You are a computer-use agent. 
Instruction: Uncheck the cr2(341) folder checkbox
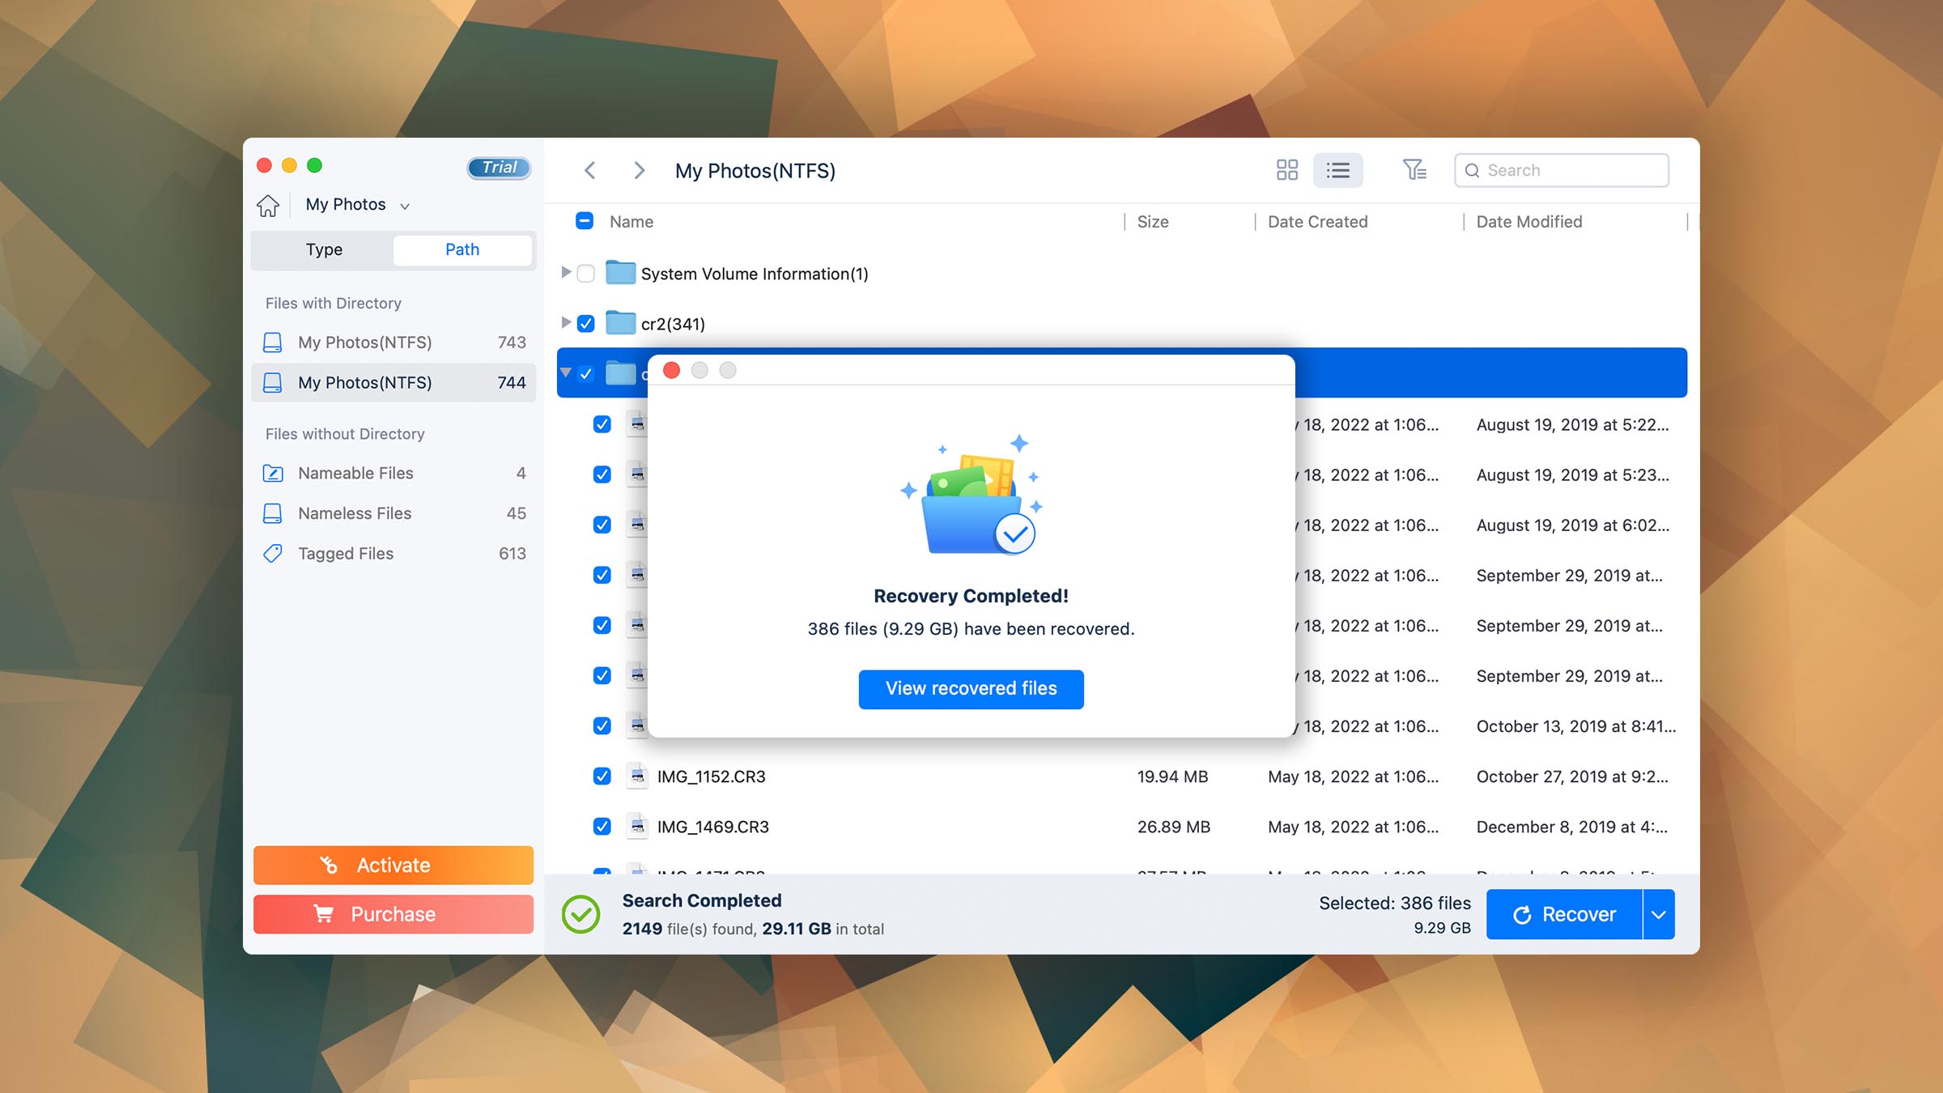click(x=586, y=324)
